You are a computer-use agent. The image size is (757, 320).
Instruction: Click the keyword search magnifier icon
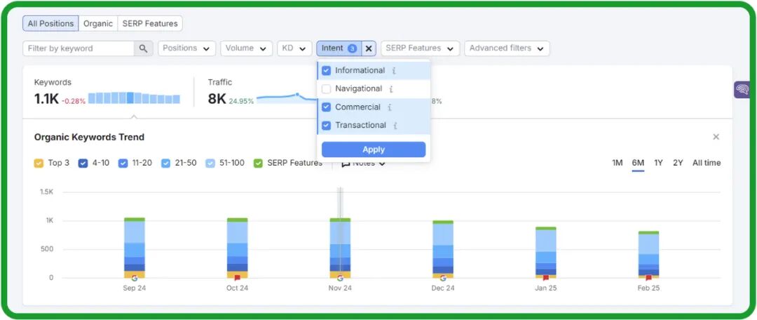tap(143, 48)
